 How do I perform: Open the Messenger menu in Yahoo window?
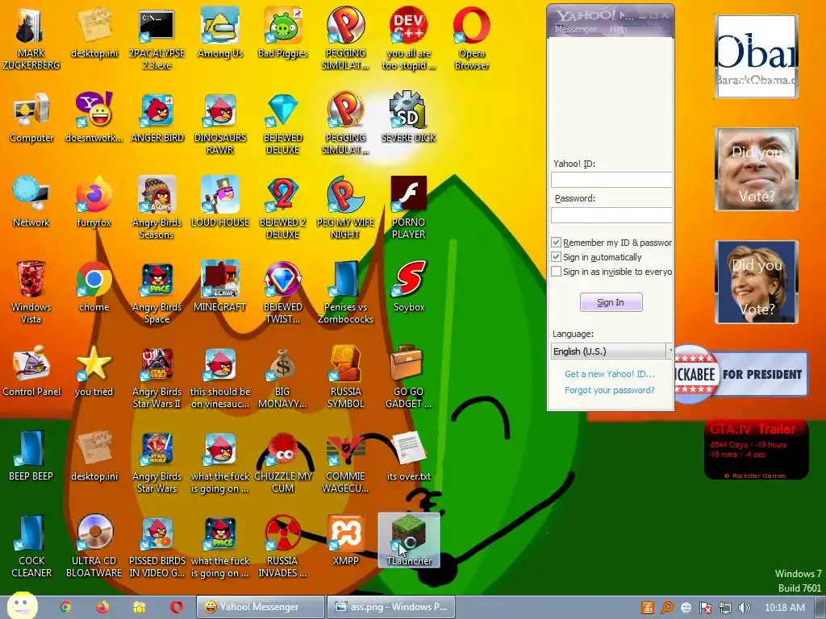(x=575, y=30)
